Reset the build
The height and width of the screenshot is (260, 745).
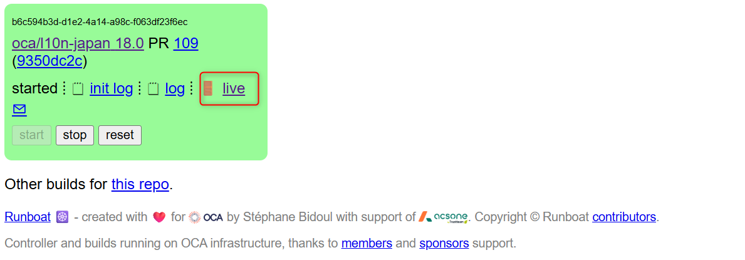[x=120, y=135]
